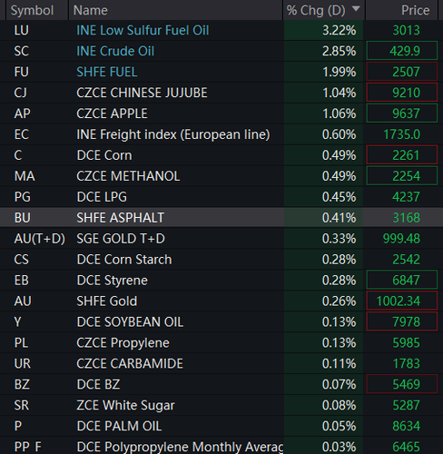Screen dimensions: 443x454
Task: Sort by the Symbol column header
Action: click(x=33, y=10)
